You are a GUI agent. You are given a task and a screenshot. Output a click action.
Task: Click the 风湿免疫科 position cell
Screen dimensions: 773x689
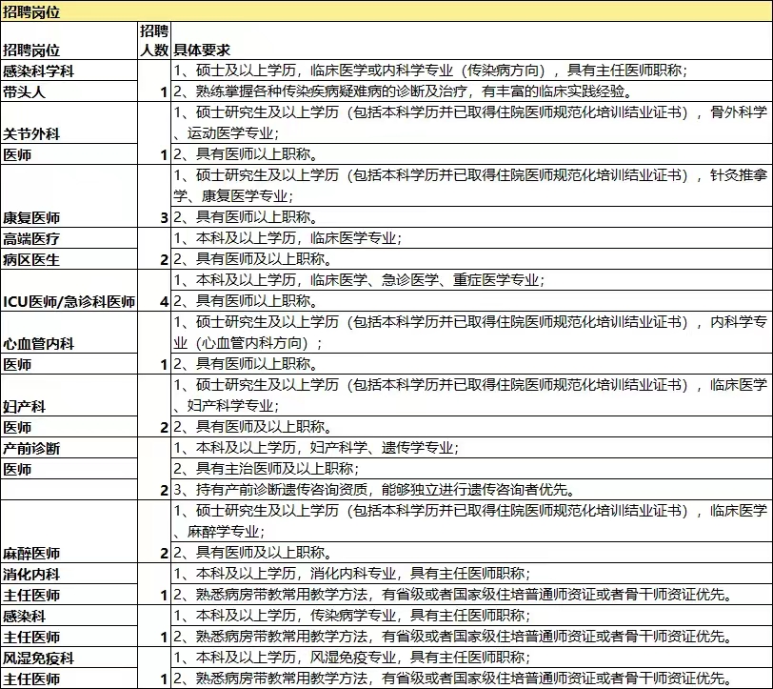[38, 658]
